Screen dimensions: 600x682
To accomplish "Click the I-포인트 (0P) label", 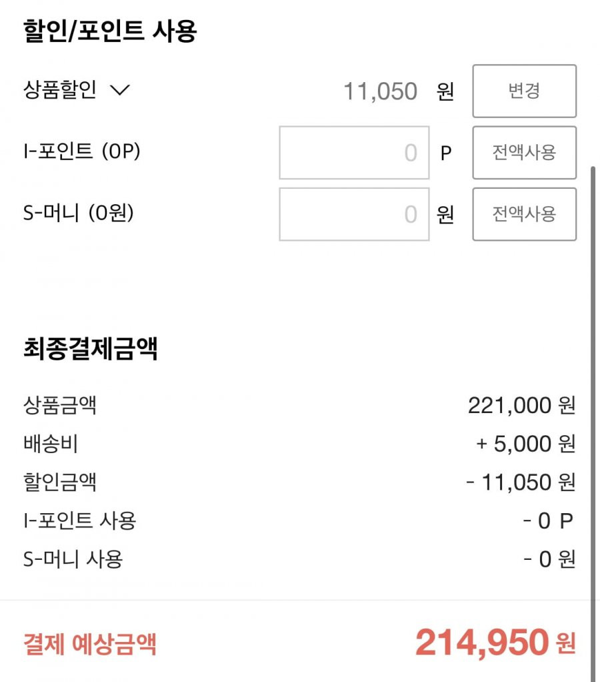I will (x=82, y=151).
